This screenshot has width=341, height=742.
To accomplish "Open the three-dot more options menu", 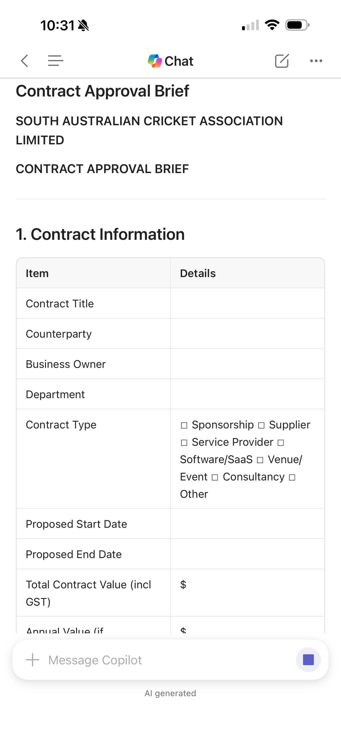I will (316, 61).
